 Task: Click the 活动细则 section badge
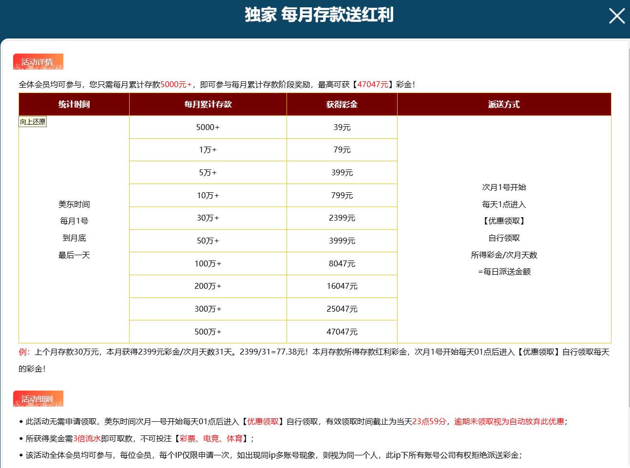[38, 399]
